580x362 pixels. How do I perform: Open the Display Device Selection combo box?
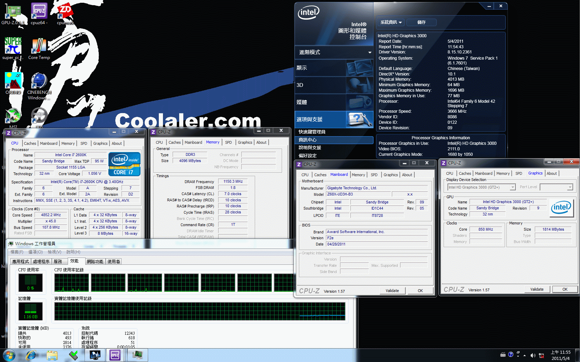tap(482, 187)
